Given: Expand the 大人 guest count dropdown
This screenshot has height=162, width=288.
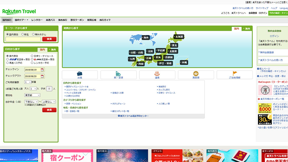Looking at the screenshot, I should [x=33, y=89].
